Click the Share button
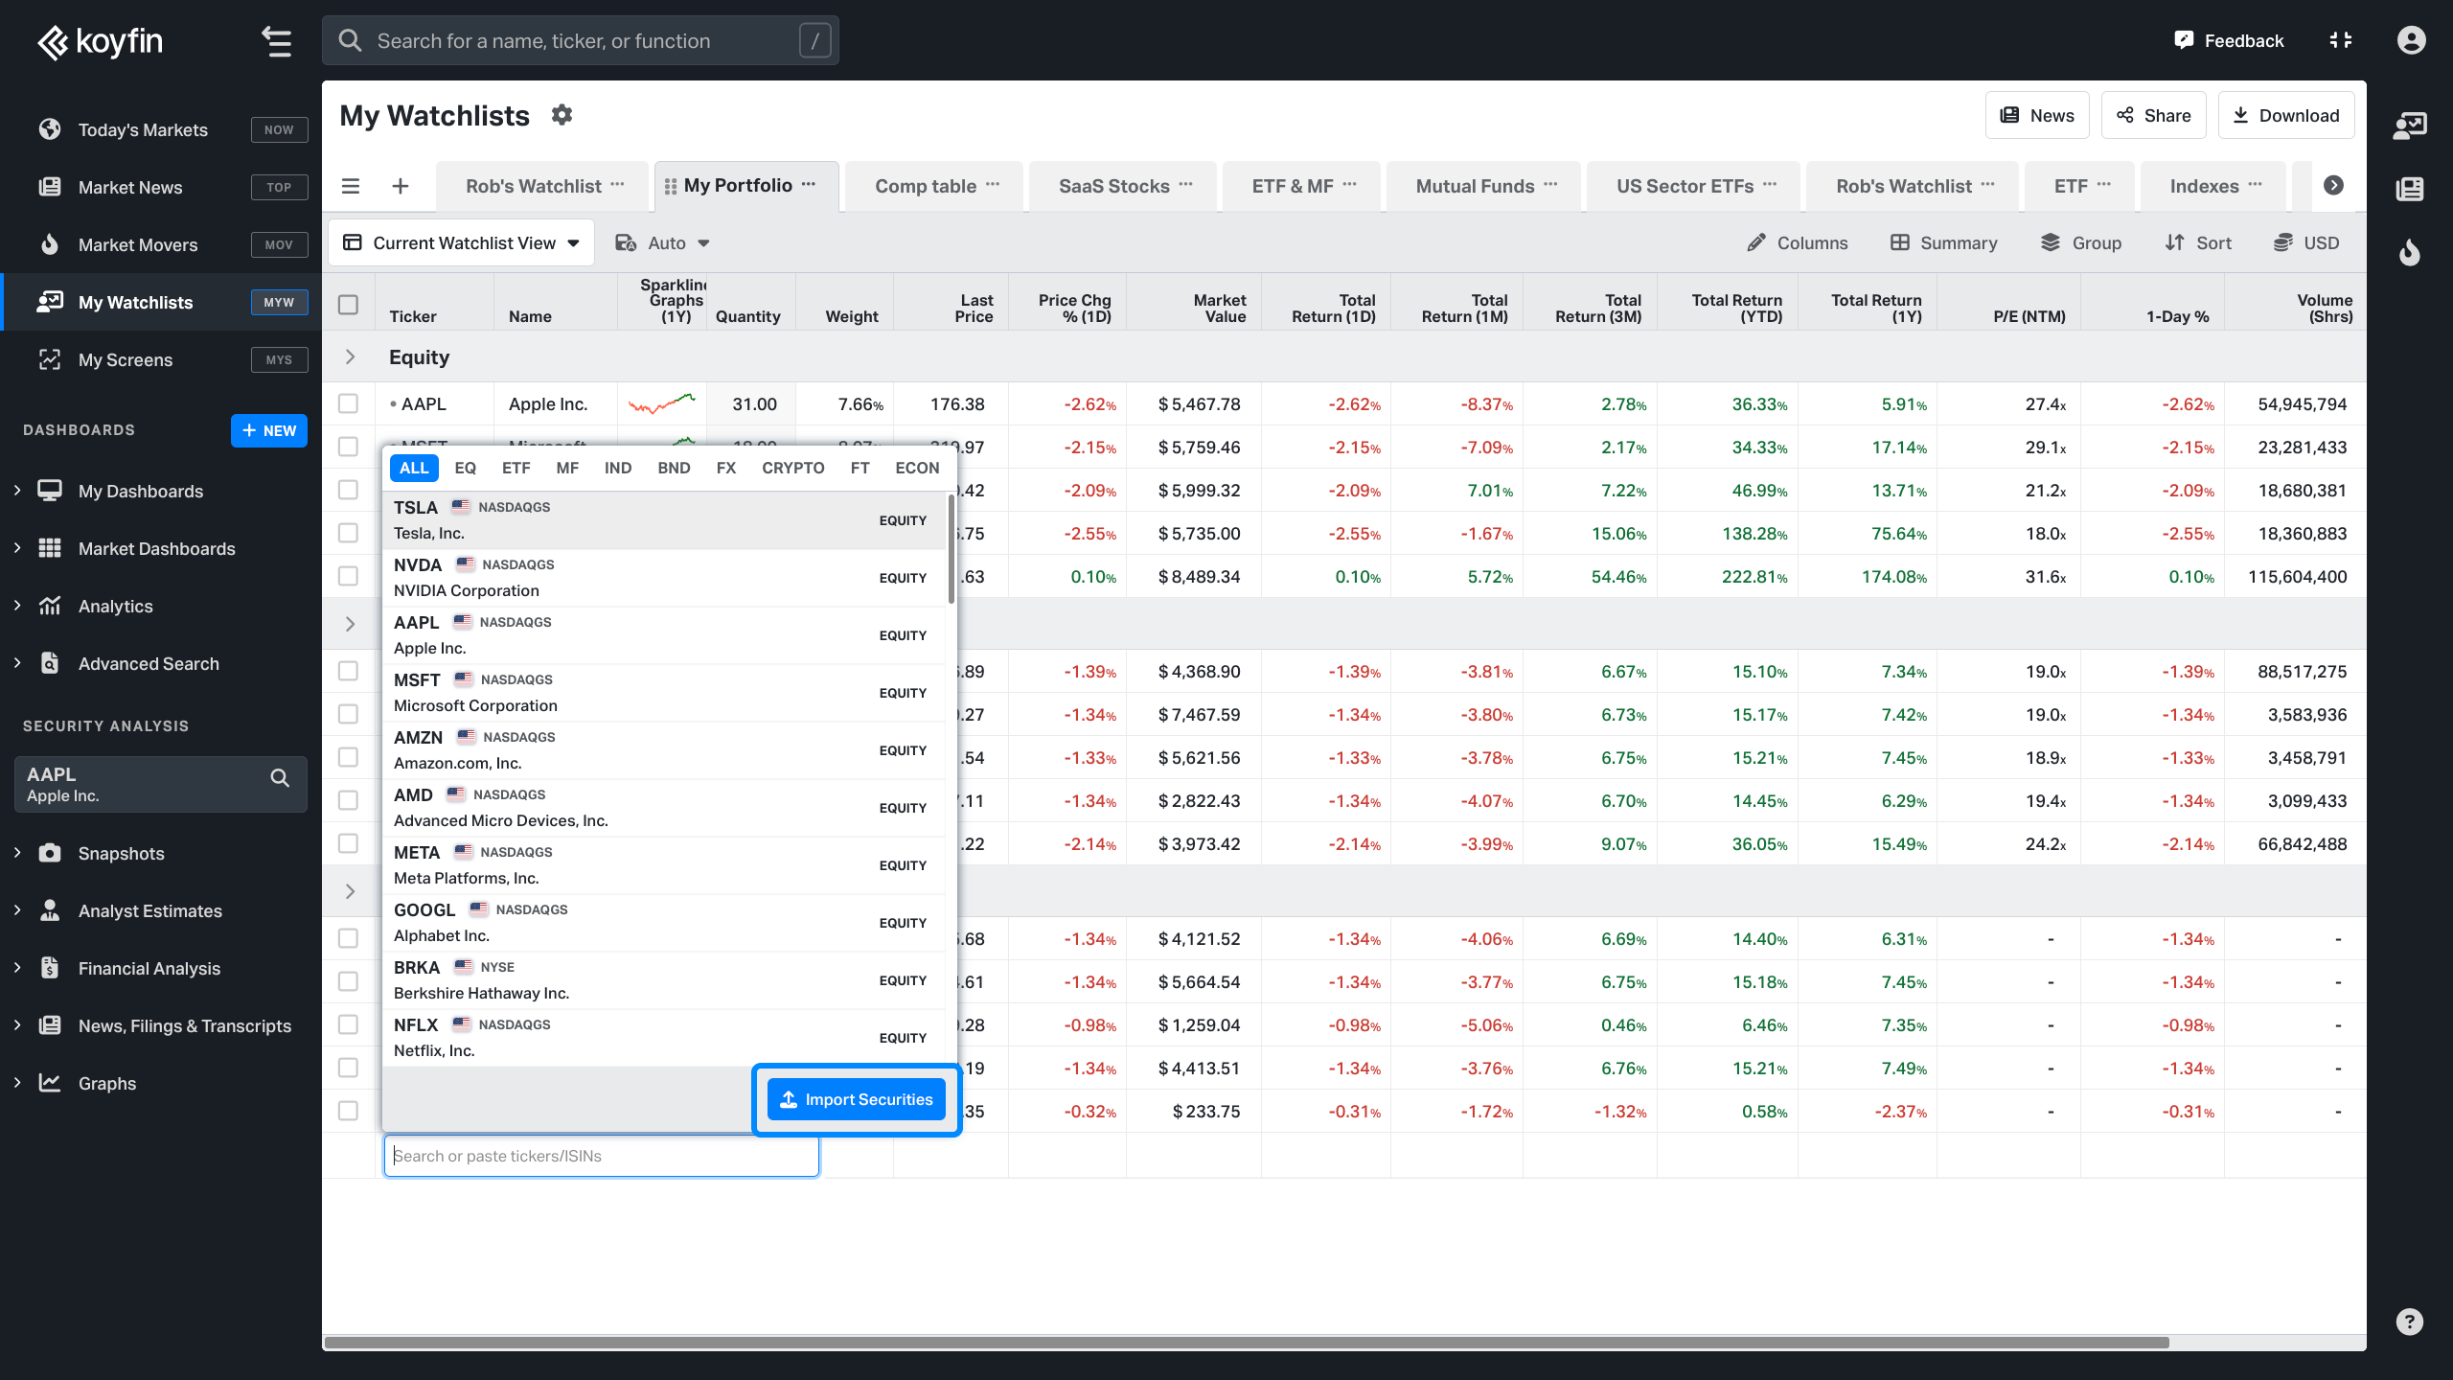The image size is (2453, 1380). coord(2153,115)
